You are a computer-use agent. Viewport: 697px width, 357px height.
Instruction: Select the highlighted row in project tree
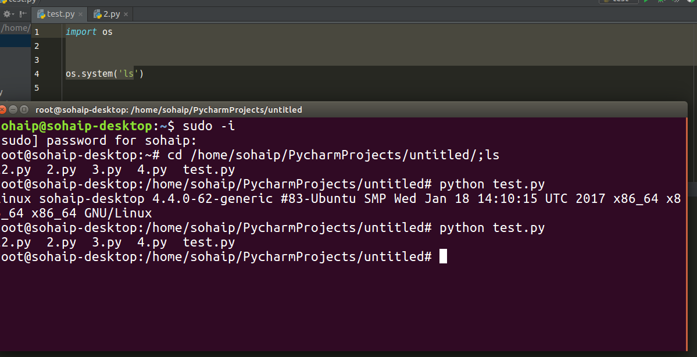coord(15,41)
